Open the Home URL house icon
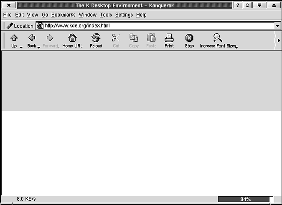Viewport: 282px width, 205px height. (x=72, y=38)
